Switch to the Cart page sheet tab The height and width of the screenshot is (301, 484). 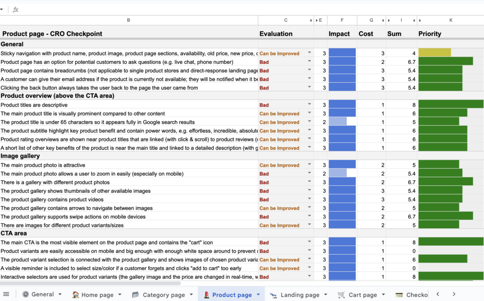357,294
